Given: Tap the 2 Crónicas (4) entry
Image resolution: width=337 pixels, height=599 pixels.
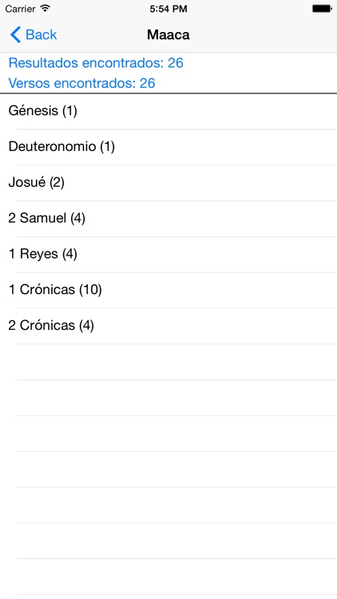Looking at the screenshot, I should (168, 326).
